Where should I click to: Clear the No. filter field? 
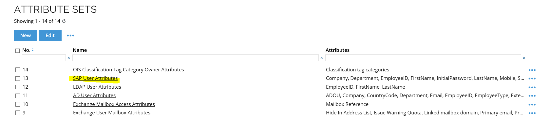[x=68, y=58]
